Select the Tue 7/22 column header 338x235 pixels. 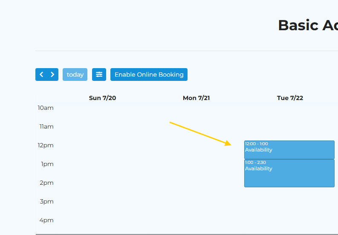click(290, 98)
